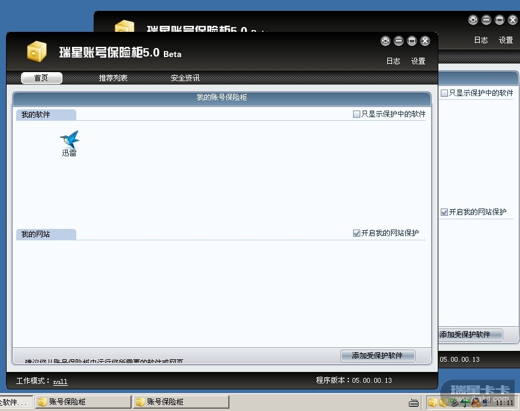Viewport: 520px width, 411px height.
Task: Minimize the front 账号保险柜 window
Action: coord(399,41)
